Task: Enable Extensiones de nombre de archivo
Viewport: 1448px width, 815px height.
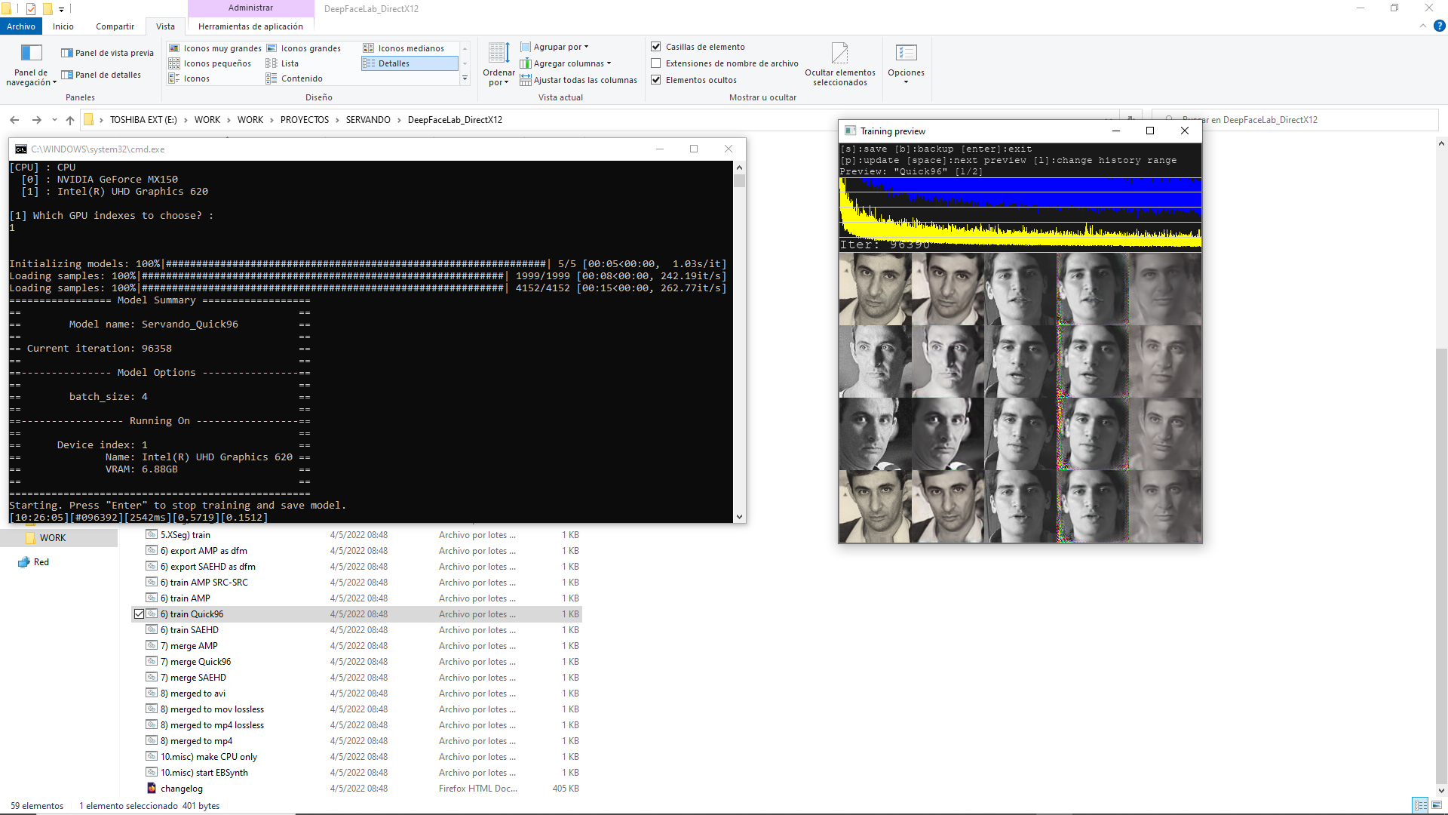Action: click(656, 63)
